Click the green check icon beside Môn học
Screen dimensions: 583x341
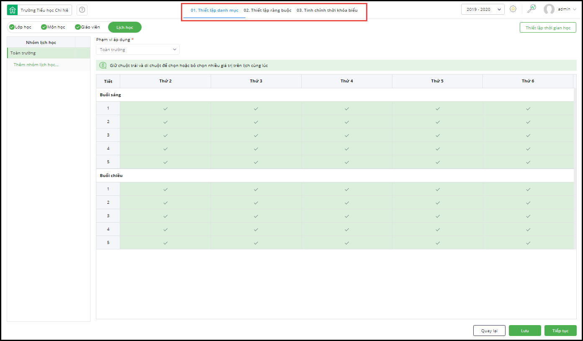[x=44, y=27]
